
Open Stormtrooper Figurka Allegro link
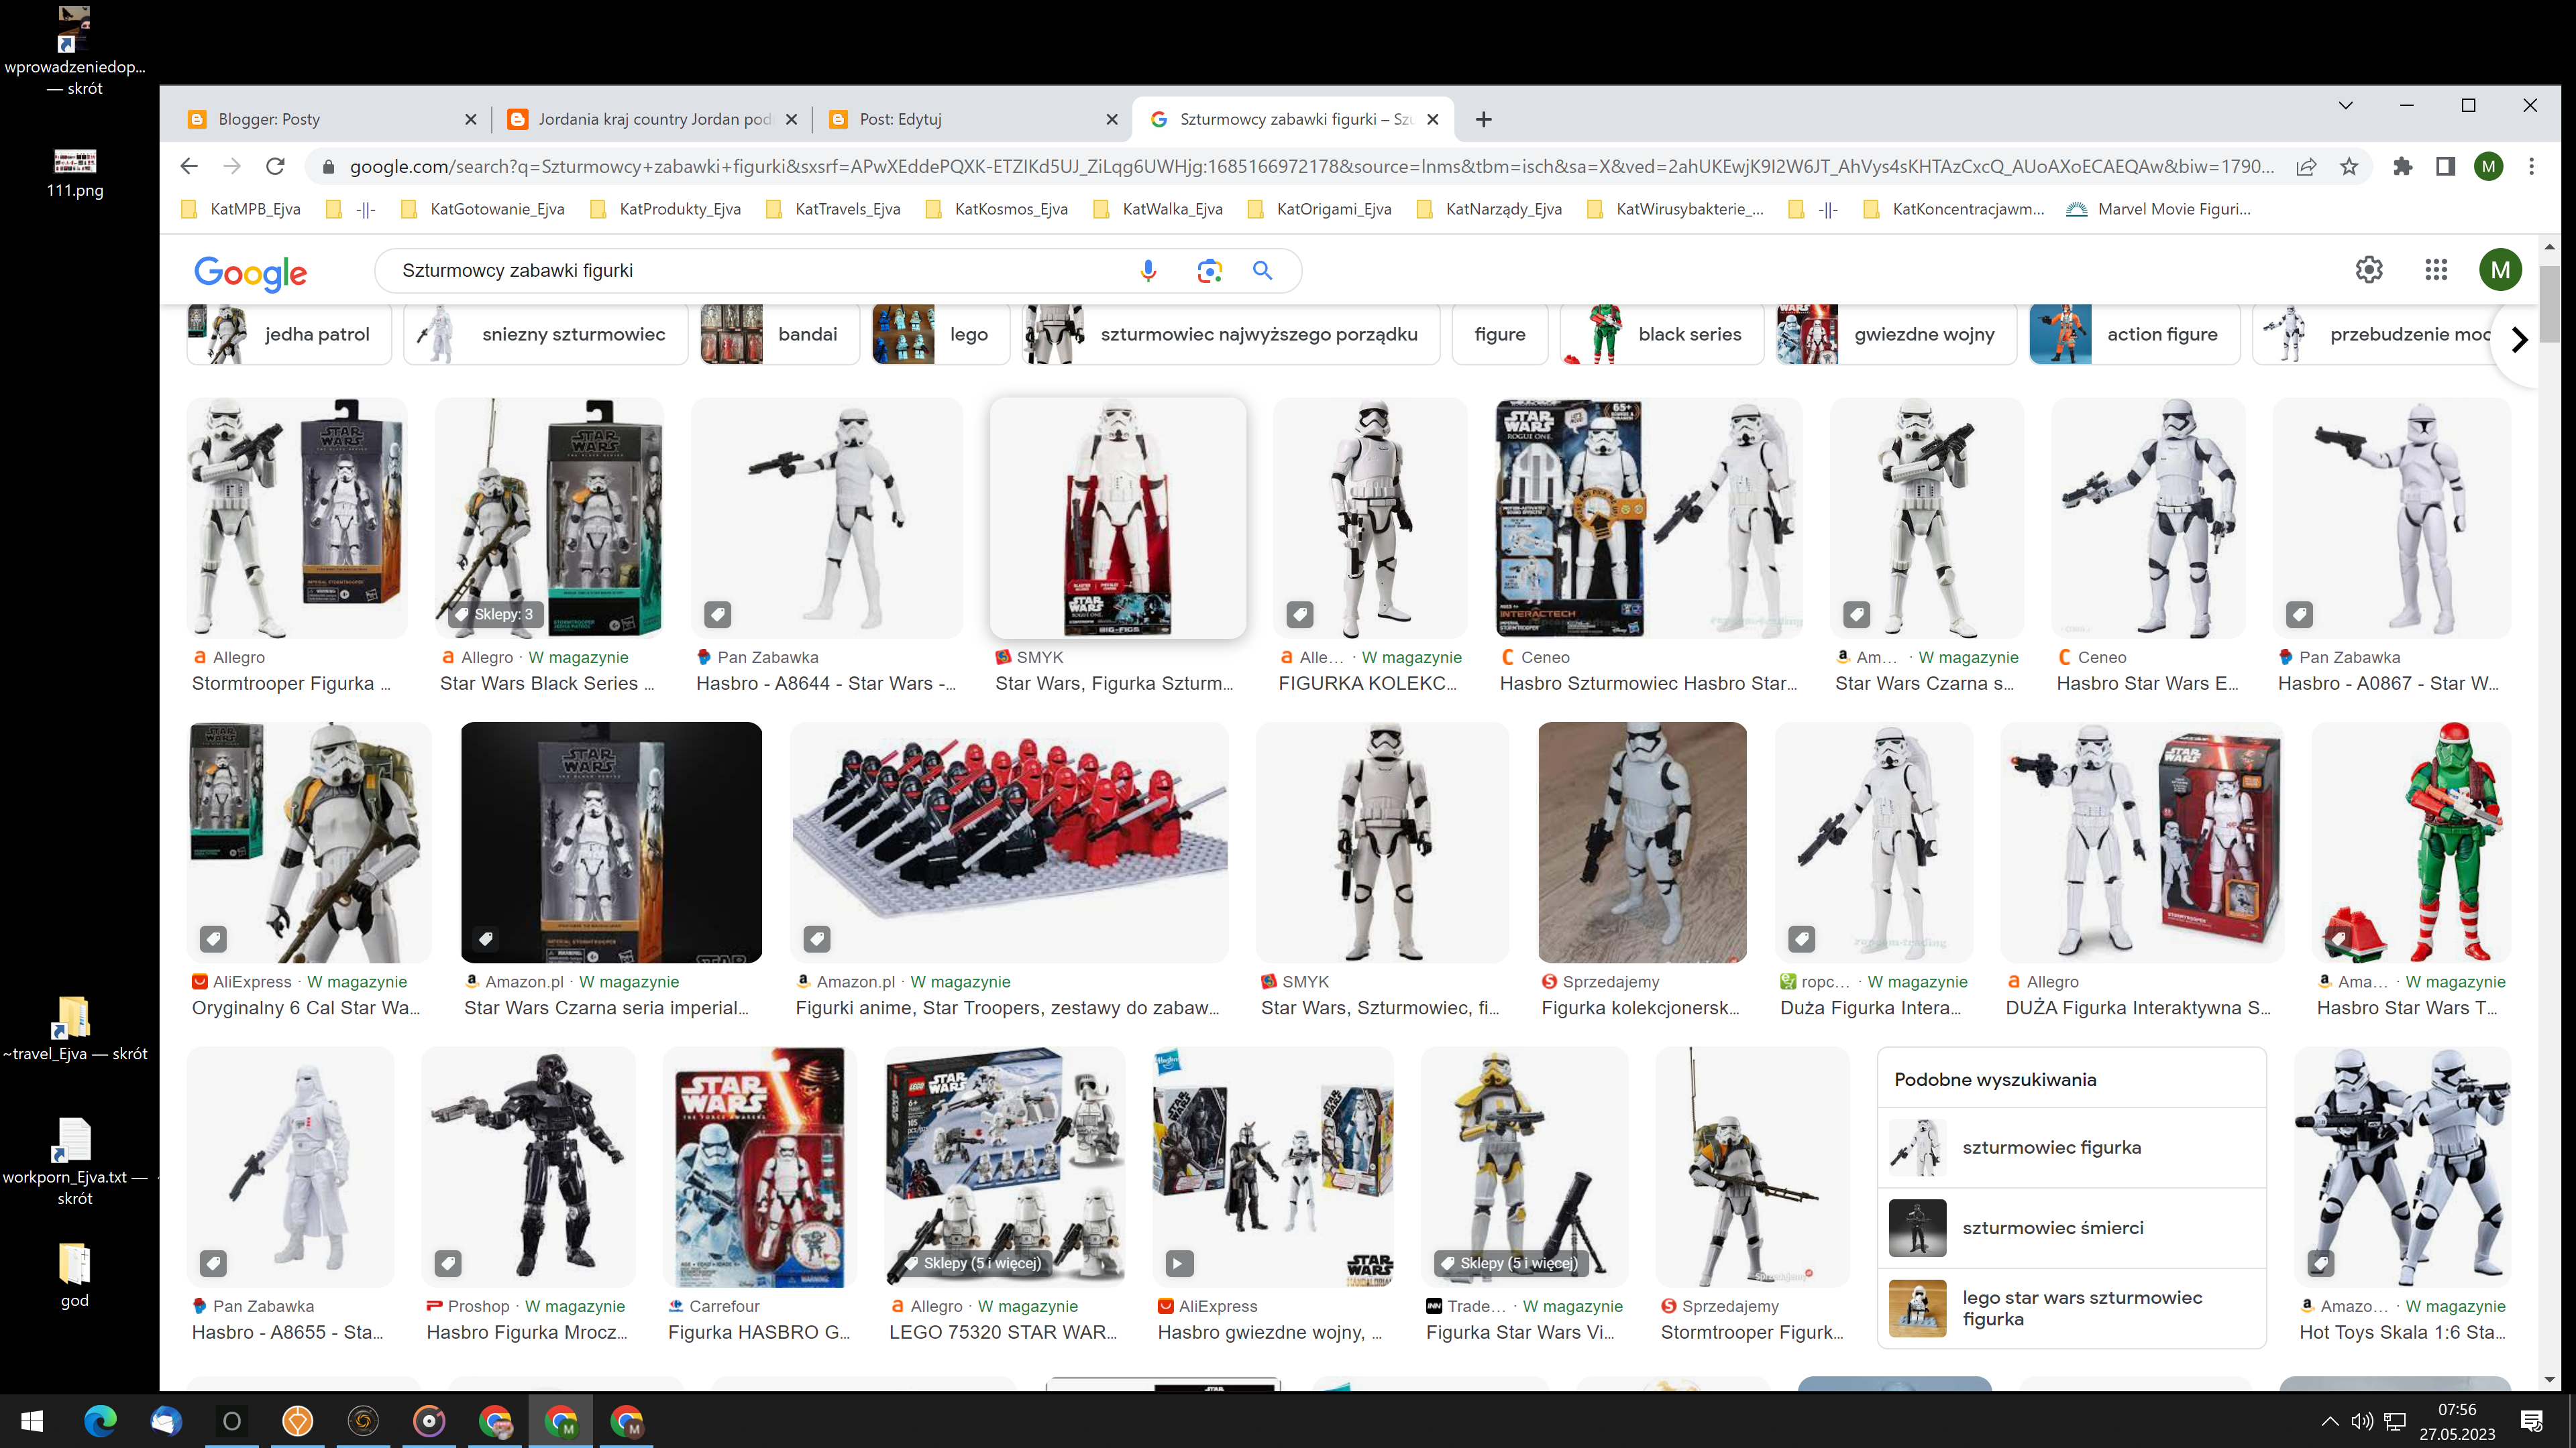(291, 684)
